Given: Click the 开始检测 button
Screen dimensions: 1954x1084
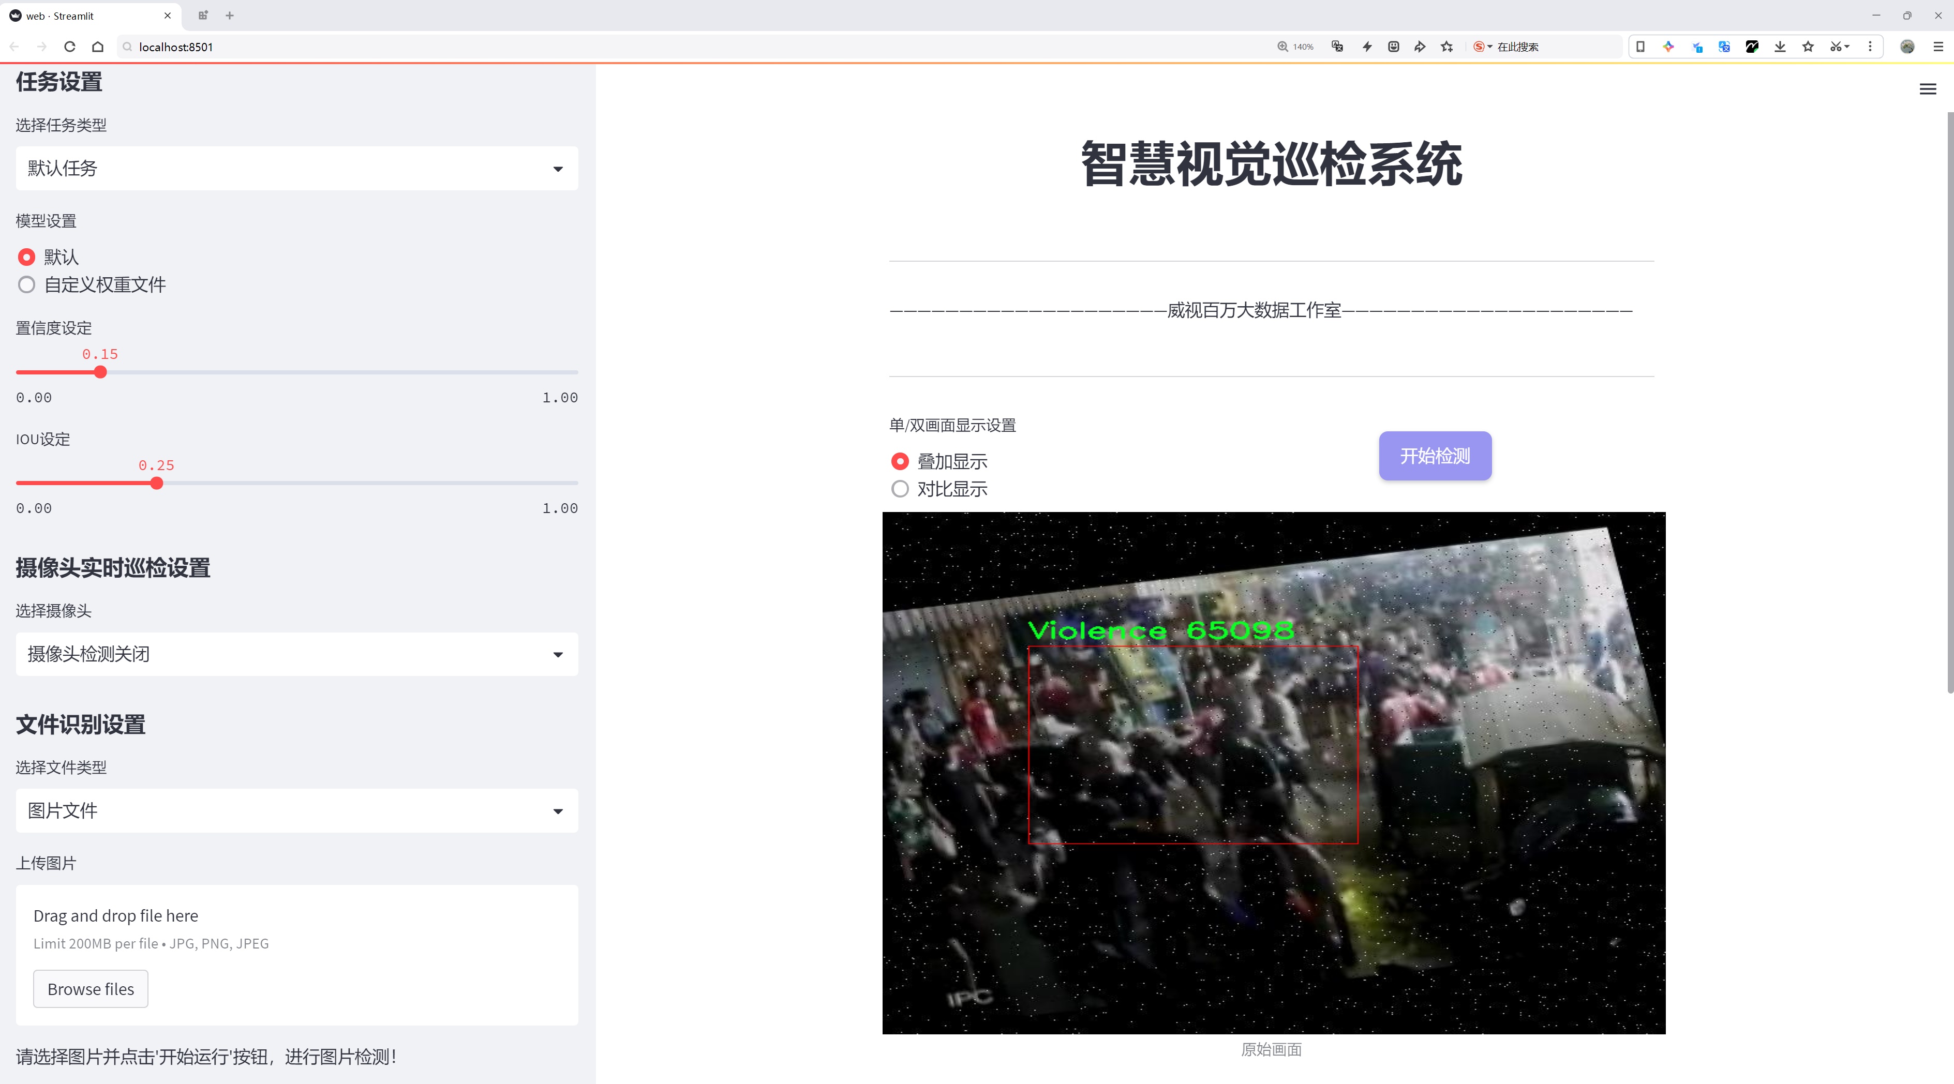Looking at the screenshot, I should [1435, 456].
